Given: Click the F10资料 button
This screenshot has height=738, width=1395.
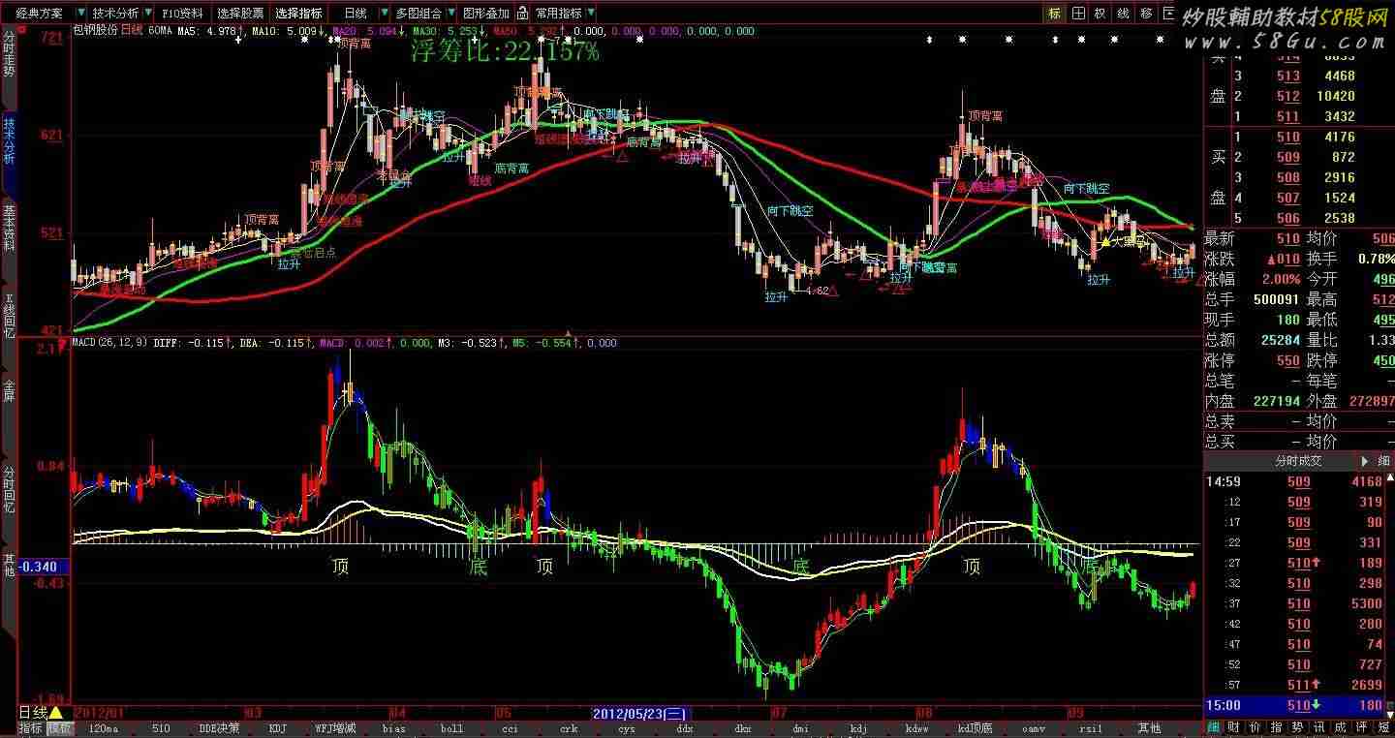Looking at the screenshot, I should point(182,14).
